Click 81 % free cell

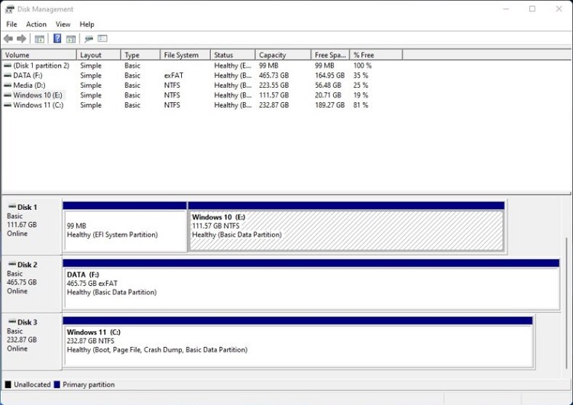[361, 105]
